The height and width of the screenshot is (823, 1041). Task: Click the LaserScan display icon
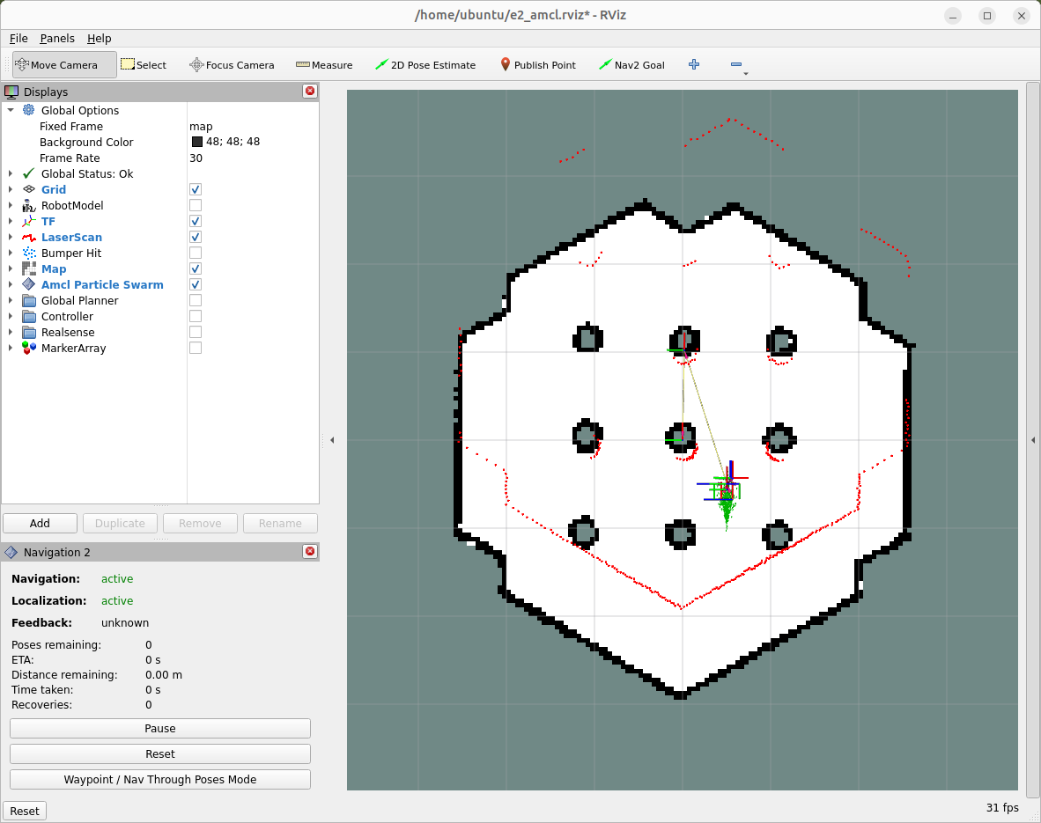[28, 237]
